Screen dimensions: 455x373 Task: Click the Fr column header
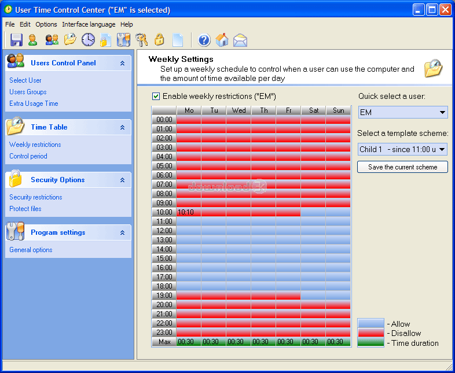(288, 110)
